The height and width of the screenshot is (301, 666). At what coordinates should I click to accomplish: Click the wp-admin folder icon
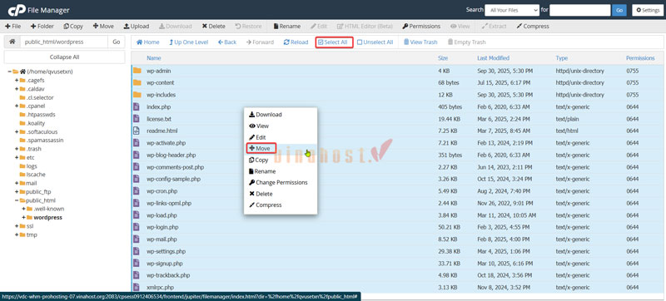(137, 71)
